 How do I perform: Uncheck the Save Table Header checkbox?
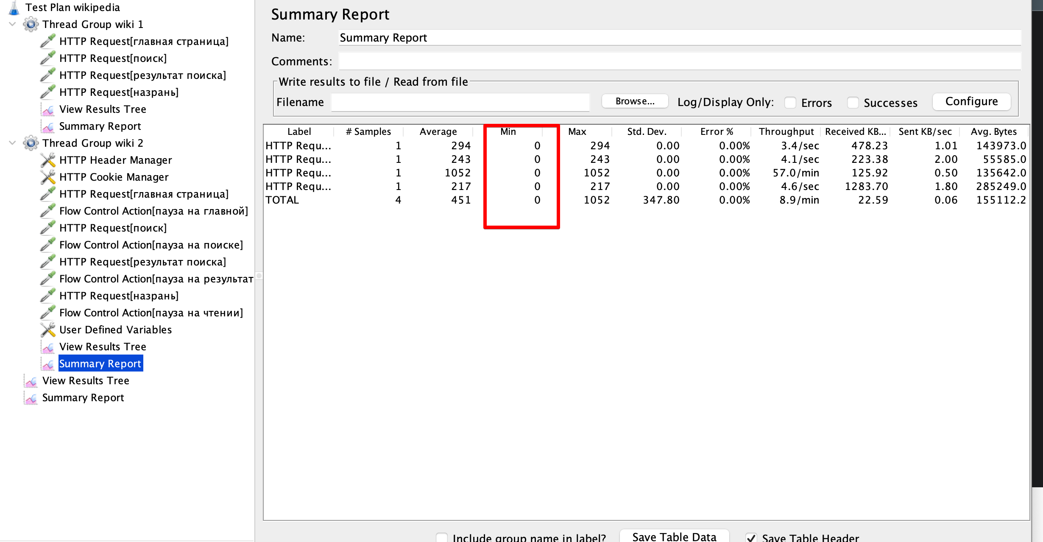(751, 538)
